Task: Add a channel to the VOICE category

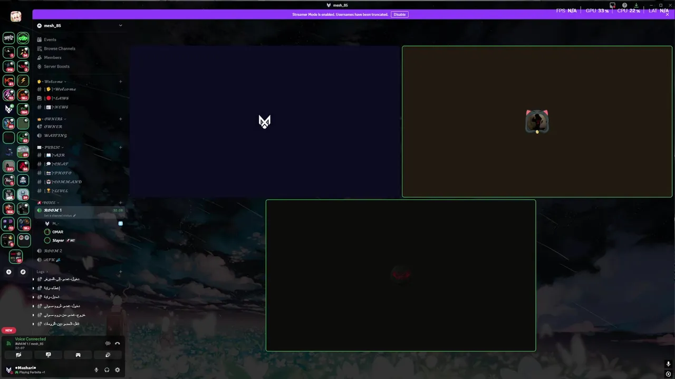Action: tap(120, 203)
